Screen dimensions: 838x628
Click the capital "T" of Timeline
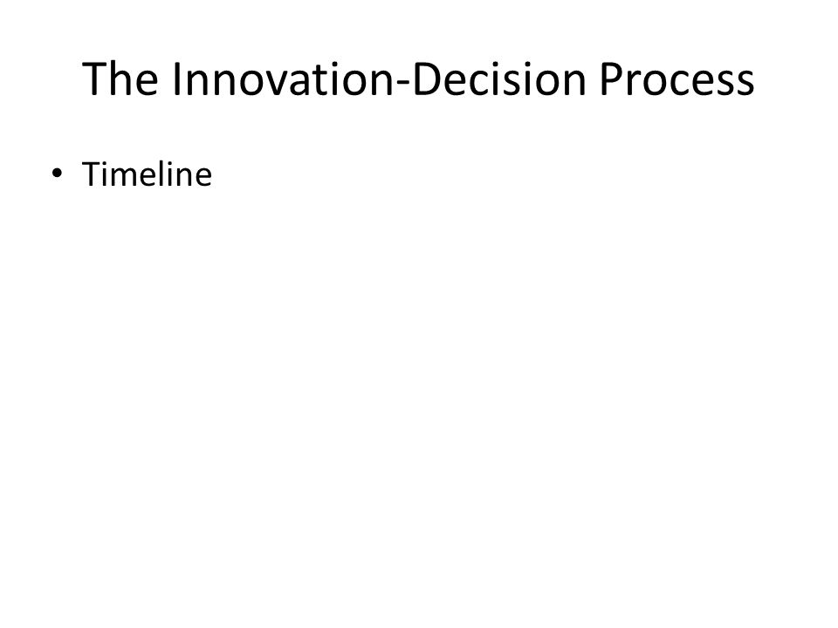[91, 174]
